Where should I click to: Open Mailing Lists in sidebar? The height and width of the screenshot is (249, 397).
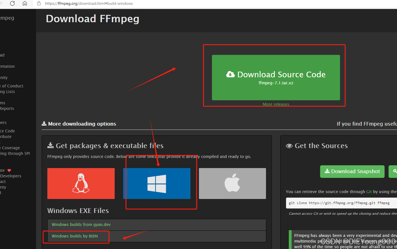point(7,92)
